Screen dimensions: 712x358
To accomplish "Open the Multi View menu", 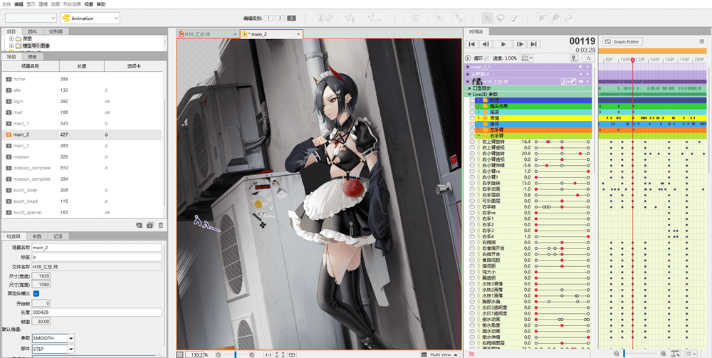I will [x=439, y=354].
